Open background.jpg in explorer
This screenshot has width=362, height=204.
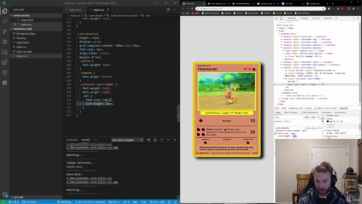25,33
